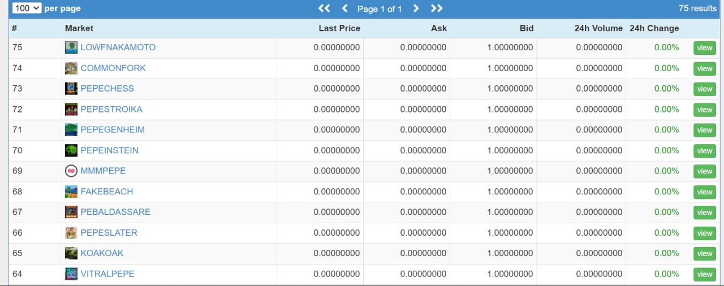The width and height of the screenshot is (724, 286).
Task: Click MMMPEPE circular logo icon
Action: 71,171
